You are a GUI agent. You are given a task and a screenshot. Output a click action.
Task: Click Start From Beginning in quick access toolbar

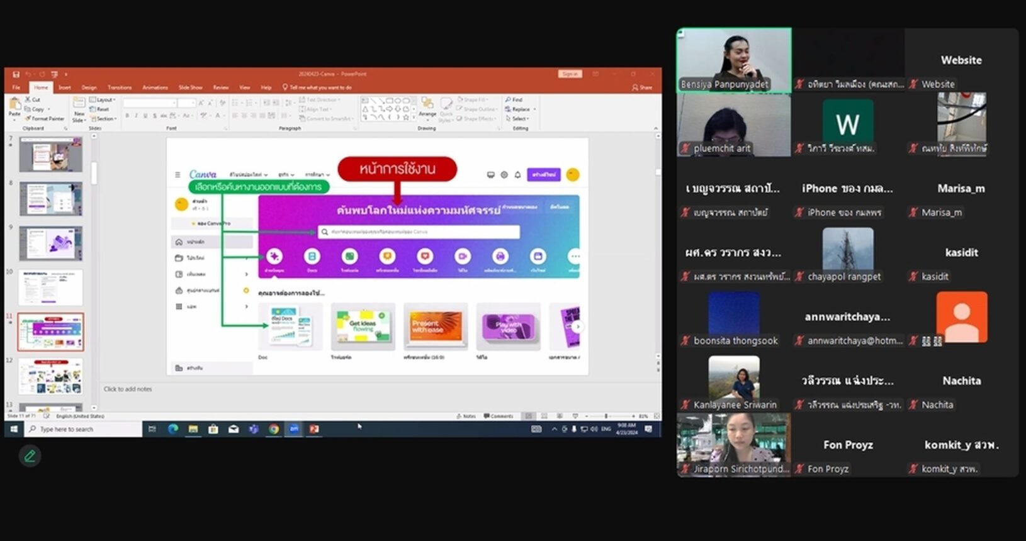[x=55, y=74]
